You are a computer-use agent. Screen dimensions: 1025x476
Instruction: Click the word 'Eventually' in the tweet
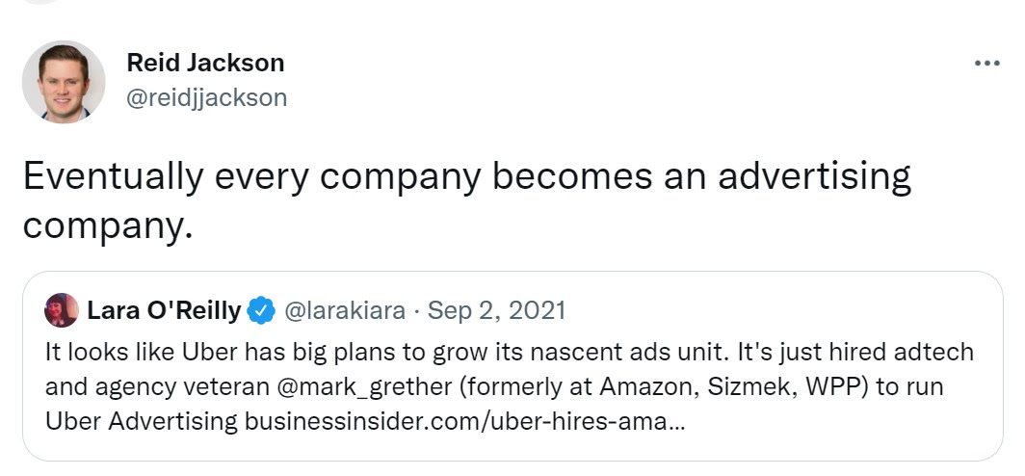(113, 176)
